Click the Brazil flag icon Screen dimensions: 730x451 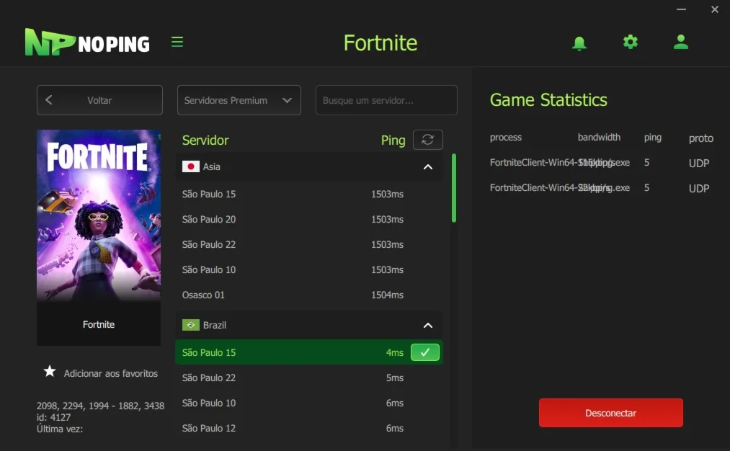[191, 325]
